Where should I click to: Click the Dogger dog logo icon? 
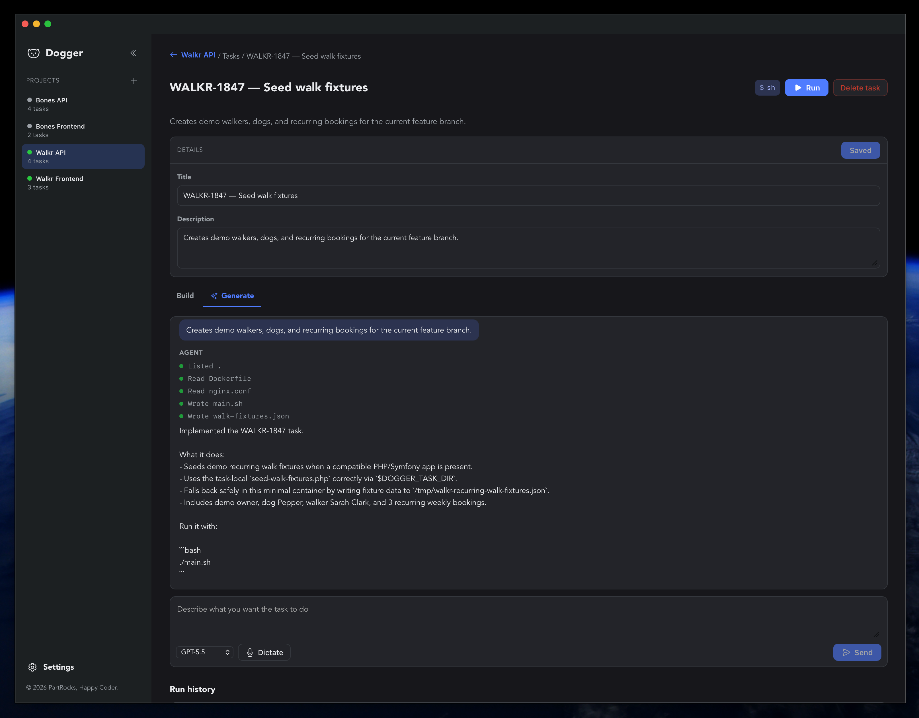click(x=34, y=53)
